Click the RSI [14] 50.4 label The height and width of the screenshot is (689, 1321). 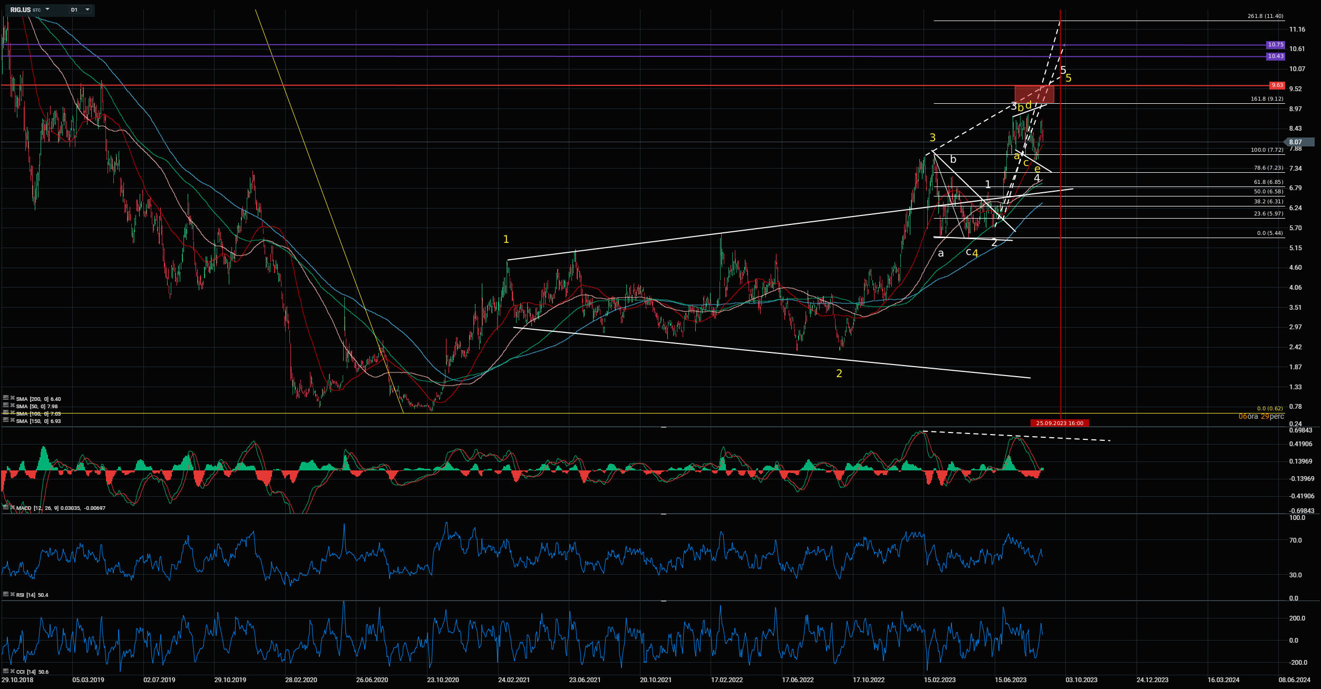pos(32,595)
